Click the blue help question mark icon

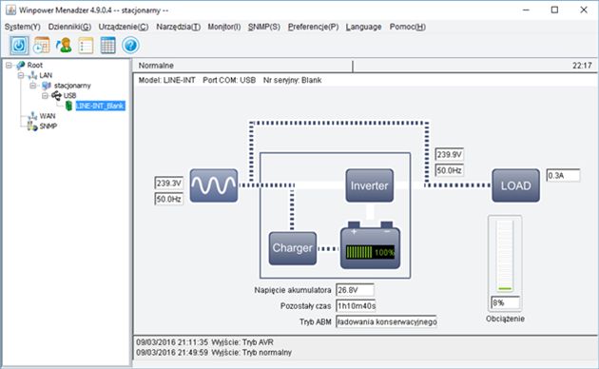tap(130, 46)
